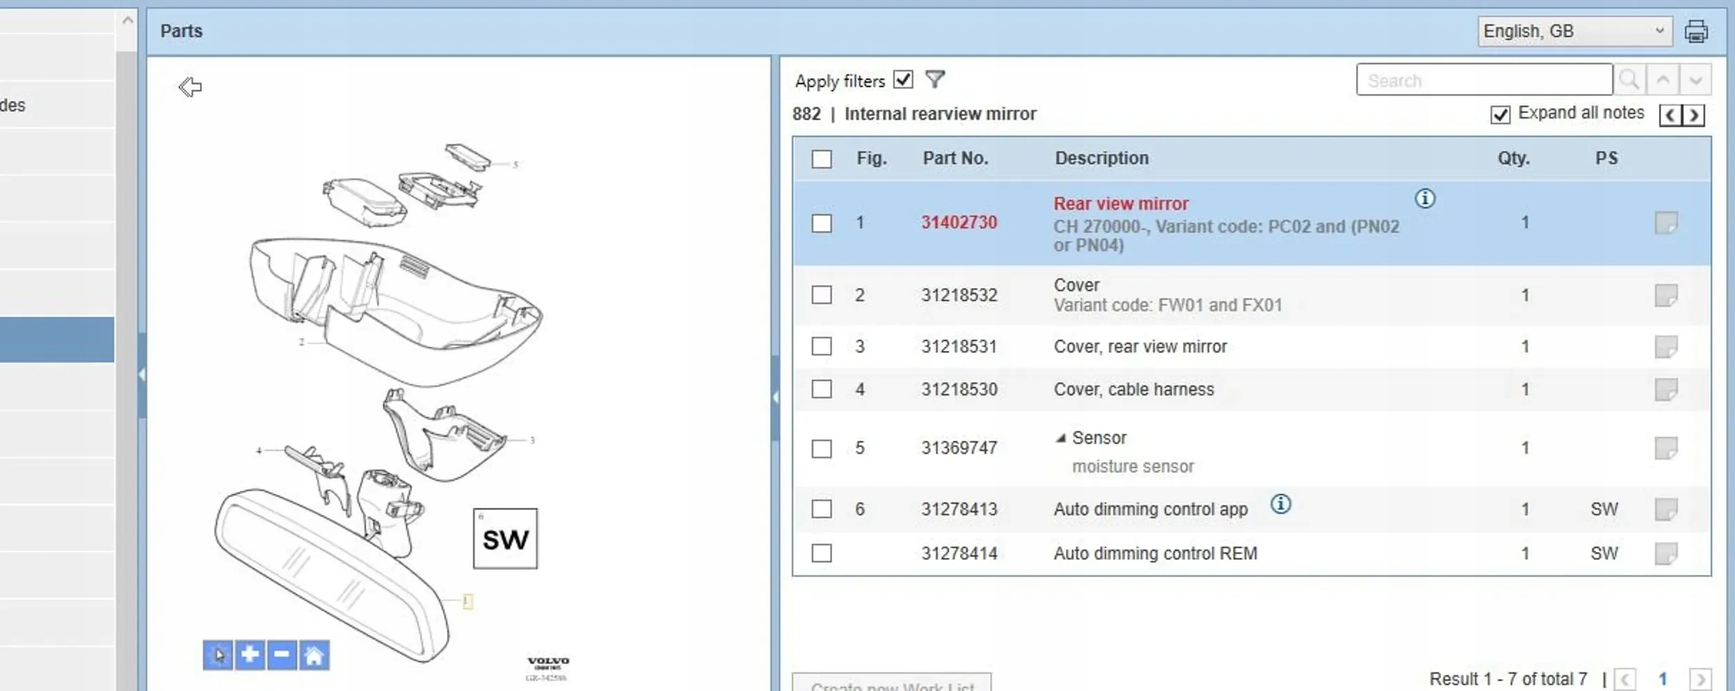Open the filter funnel settings
1735x691 pixels.
click(x=936, y=80)
